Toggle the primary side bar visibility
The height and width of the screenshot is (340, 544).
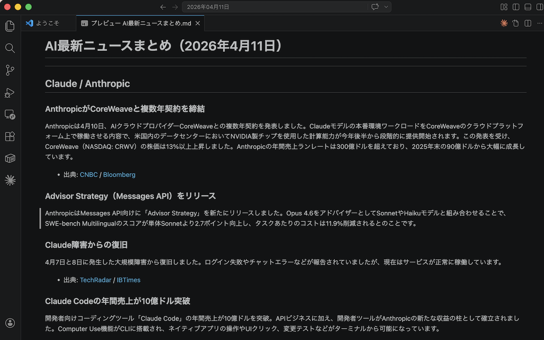516,7
